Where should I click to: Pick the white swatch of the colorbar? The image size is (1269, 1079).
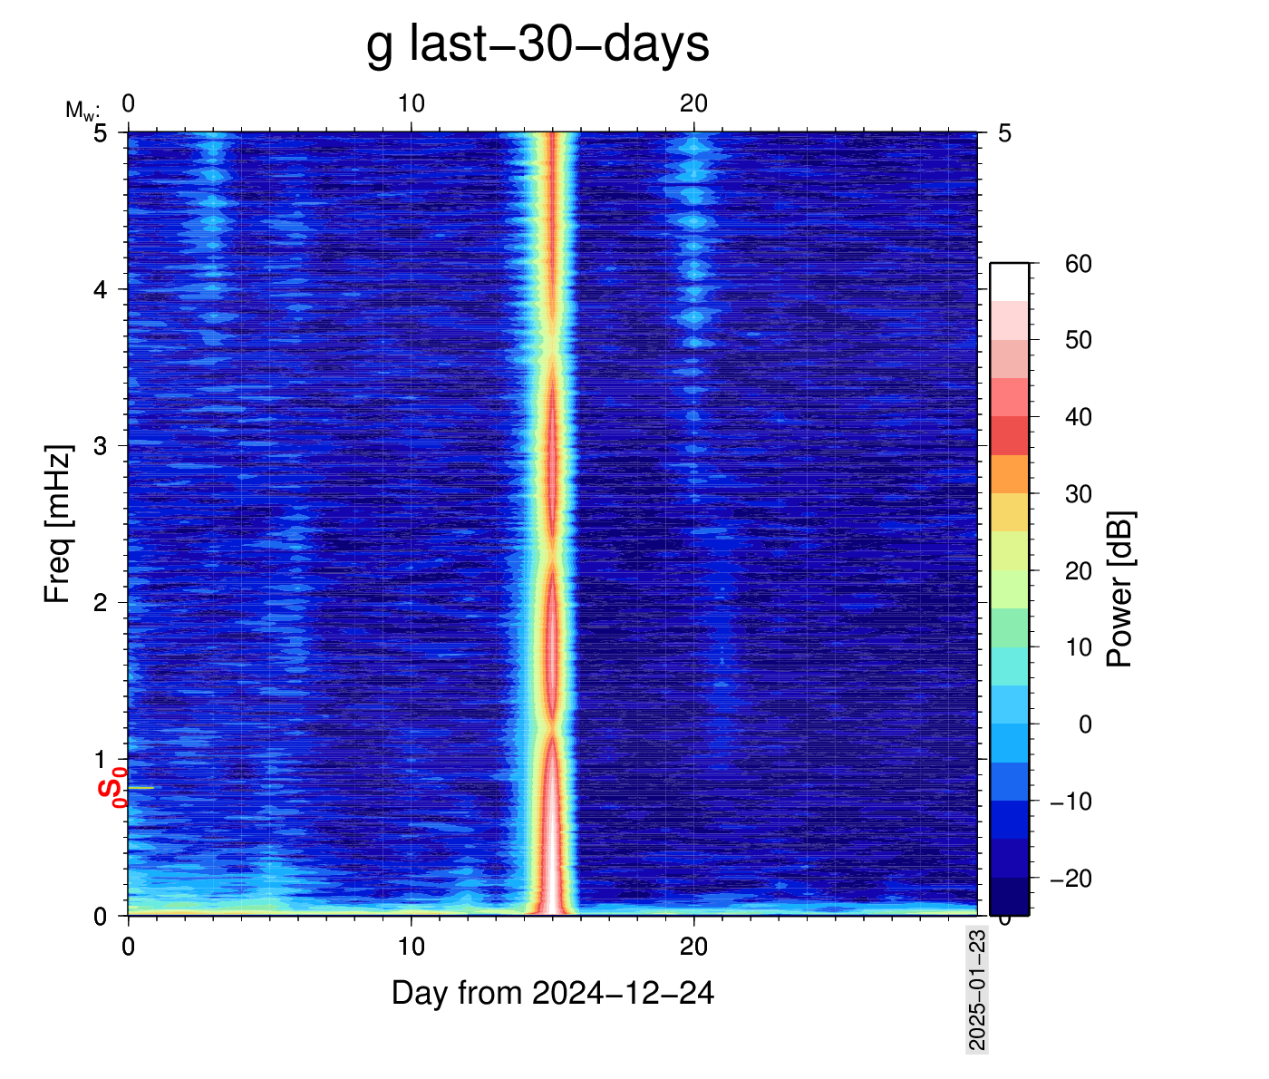(x=1009, y=282)
